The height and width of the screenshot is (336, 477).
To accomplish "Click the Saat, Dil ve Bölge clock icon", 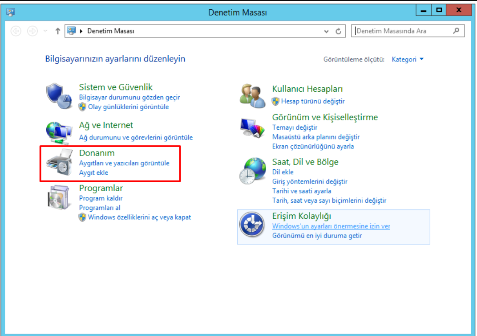I will [252, 171].
